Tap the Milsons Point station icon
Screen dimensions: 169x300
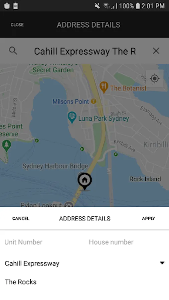[94, 101]
